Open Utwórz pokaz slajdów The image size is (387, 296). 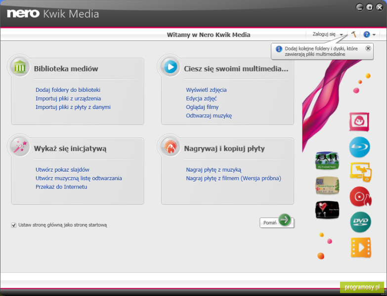62,170
